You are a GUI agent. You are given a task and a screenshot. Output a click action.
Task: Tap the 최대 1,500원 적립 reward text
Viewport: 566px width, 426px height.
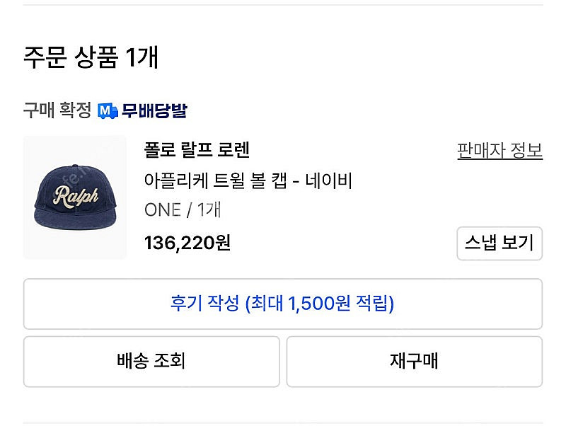coord(320,304)
